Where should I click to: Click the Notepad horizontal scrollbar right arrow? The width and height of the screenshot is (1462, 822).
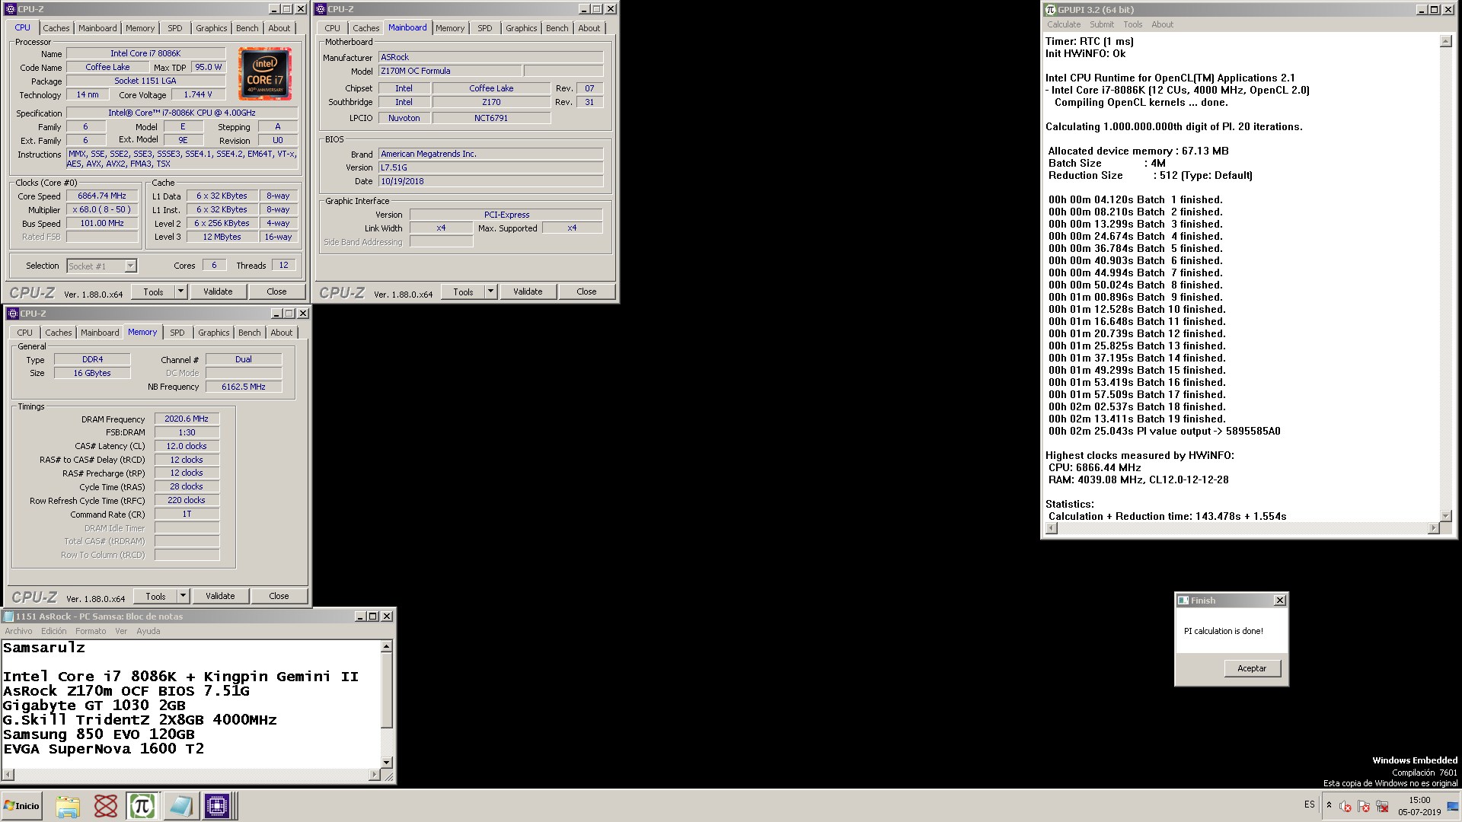374,775
